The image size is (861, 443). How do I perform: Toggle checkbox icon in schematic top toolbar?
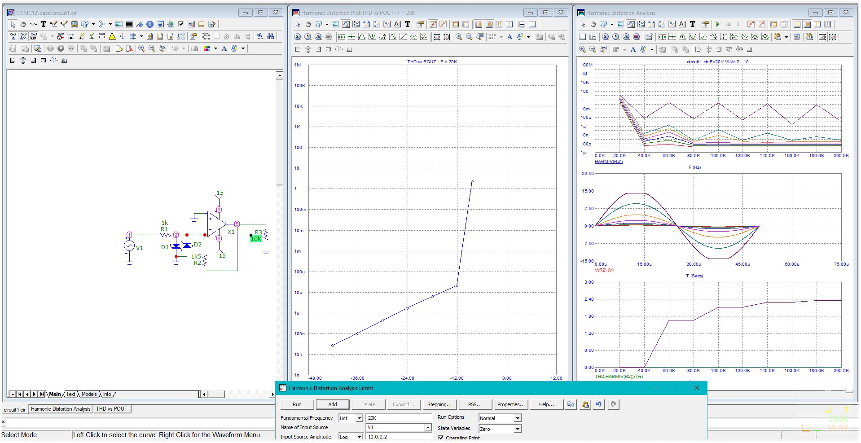181,24
